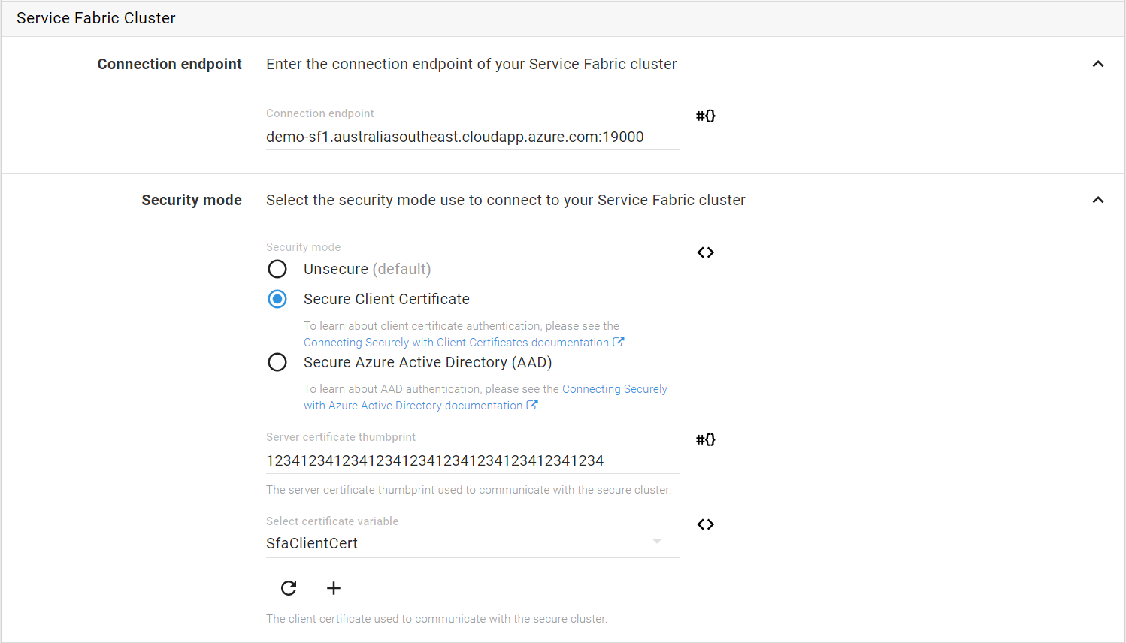Click the <> binding icon beside Security mode
The width and height of the screenshot is (1126, 643).
pos(705,252)
